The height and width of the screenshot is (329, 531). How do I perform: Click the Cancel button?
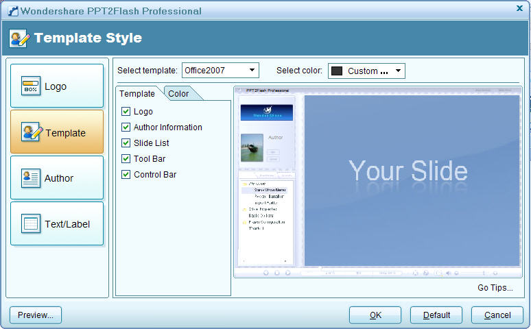pyautogui.click(x=497, y=315)
